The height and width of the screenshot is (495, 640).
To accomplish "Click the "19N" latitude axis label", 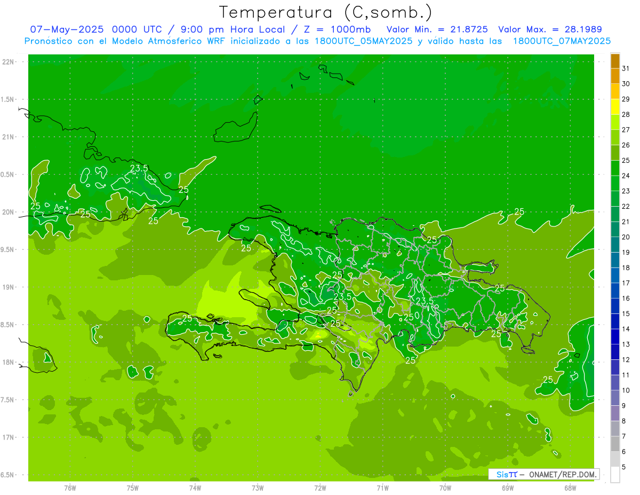I will [x=9, y=287].
